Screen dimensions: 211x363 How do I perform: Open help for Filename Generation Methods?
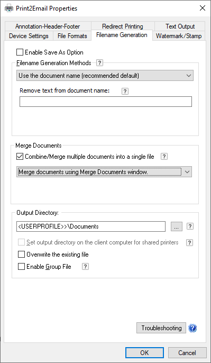(99, 63)
